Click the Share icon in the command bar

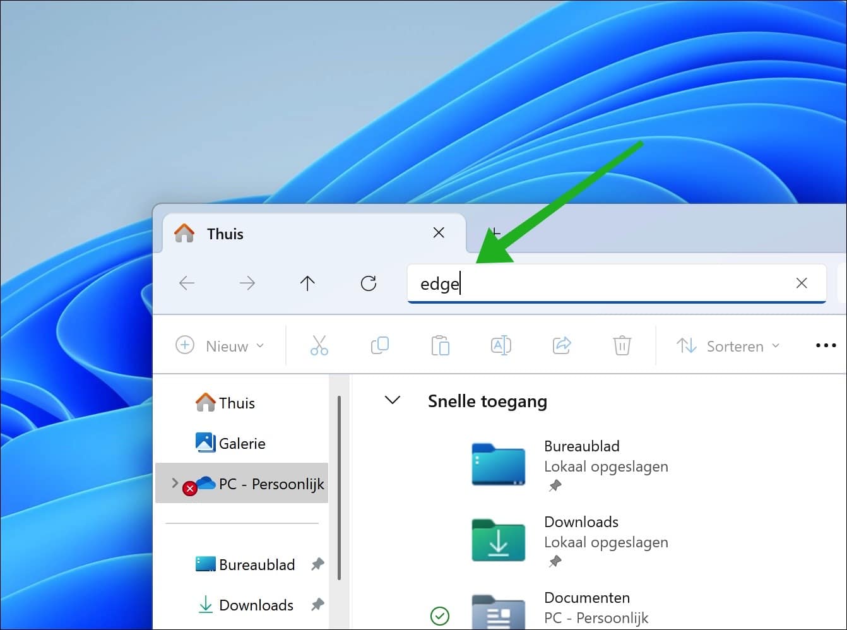561,345
